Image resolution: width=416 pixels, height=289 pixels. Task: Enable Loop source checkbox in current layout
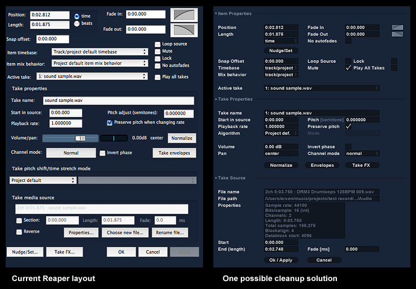click(158, 44)
